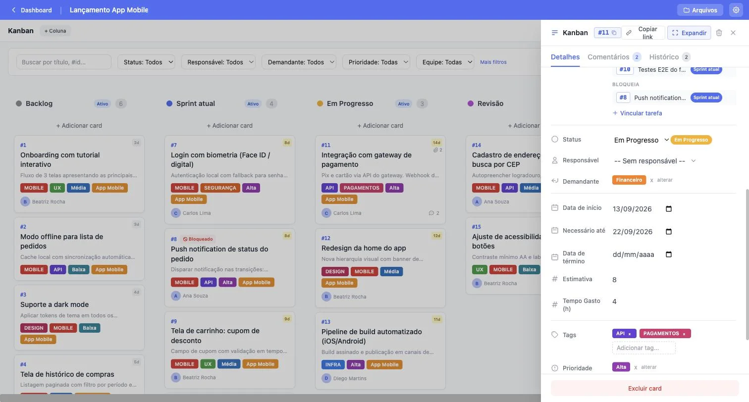Open calendar picker for Necessário até
The height and width of the screenshot is (402, 749).
(x=668, y=232)
